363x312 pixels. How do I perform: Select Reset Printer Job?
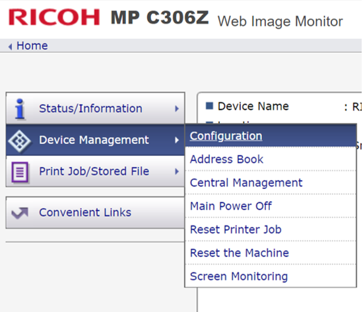pos(236,229)
